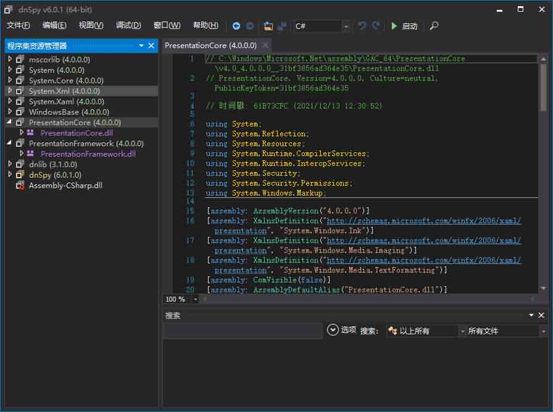This screenshot has width=553, height=412.
Task: Click the open file folder icon
Action: [268, 26]
